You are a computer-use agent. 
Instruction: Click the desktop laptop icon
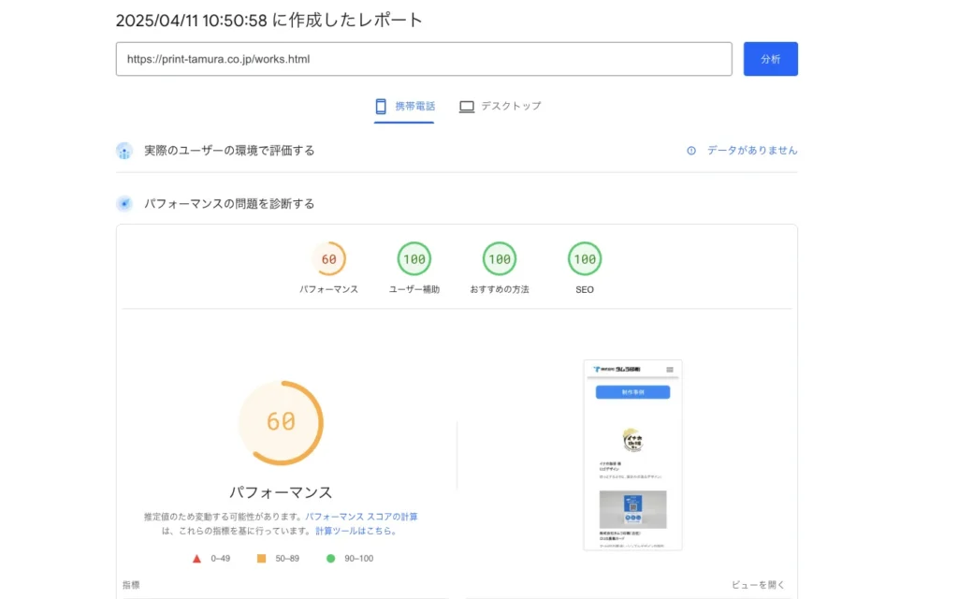(466, 107)
